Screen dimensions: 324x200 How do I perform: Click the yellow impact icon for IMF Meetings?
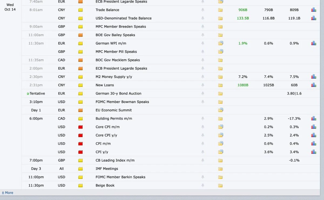point(80,169)
